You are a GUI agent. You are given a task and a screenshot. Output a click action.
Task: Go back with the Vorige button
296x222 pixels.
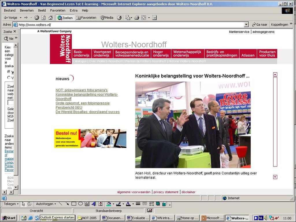coord(11,18)
